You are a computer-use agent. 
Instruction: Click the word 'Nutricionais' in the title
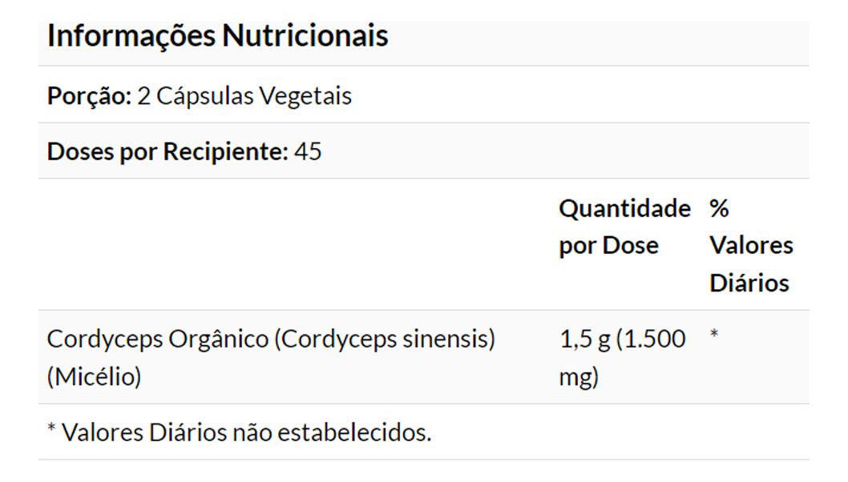305,36
